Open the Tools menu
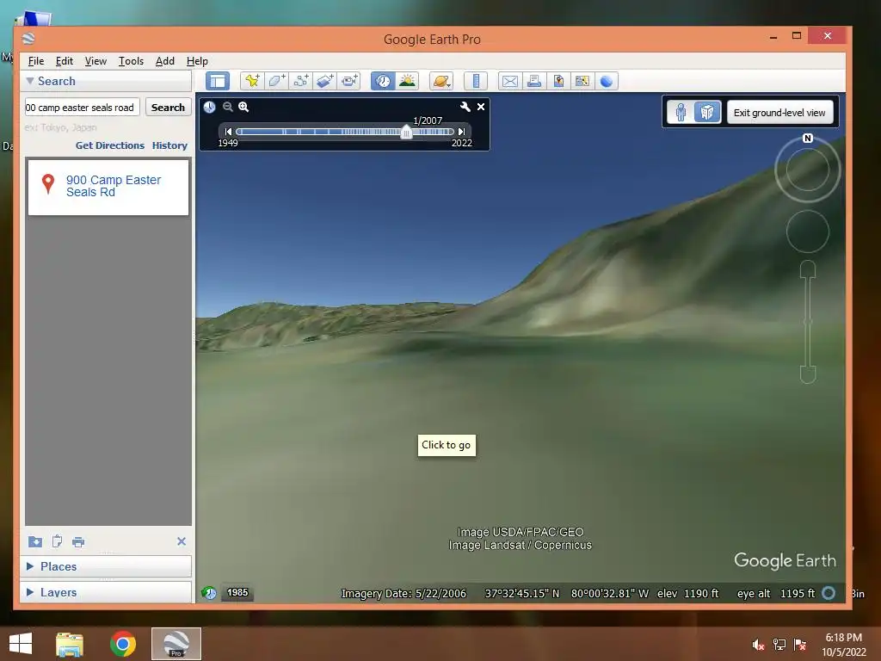This screenshot has width=881, height=661. pos(131,61)
